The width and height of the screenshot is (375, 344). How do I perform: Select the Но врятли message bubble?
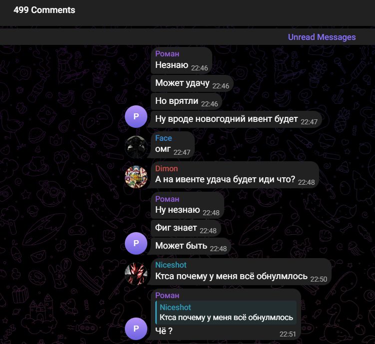point(187,101)
